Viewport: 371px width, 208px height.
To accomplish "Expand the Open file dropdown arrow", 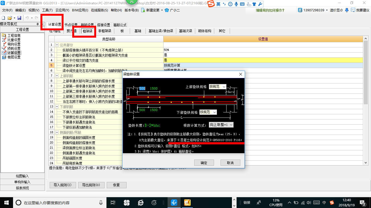I will coord(14,18).
